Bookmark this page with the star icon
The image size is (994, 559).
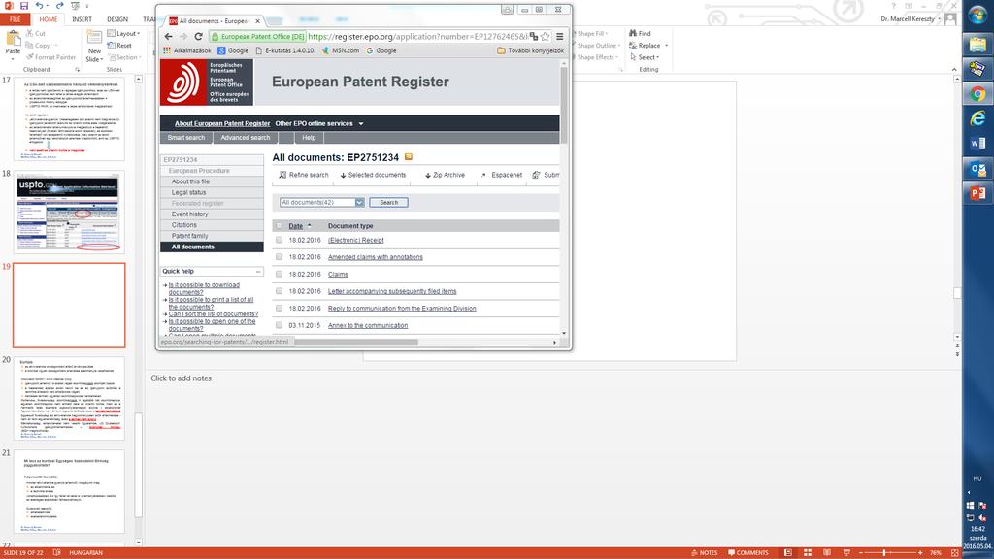(546, 36)
